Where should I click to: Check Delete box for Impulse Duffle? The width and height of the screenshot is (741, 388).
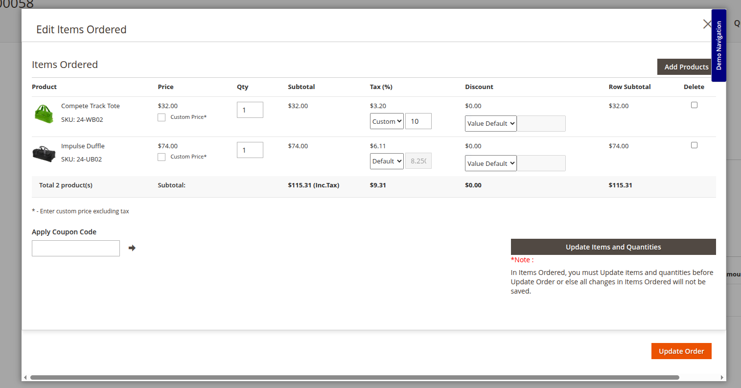(694, 145)
